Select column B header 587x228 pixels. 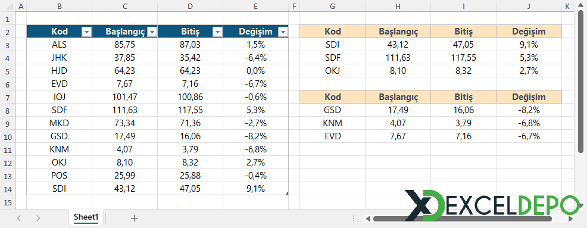(x=59, y=6)
